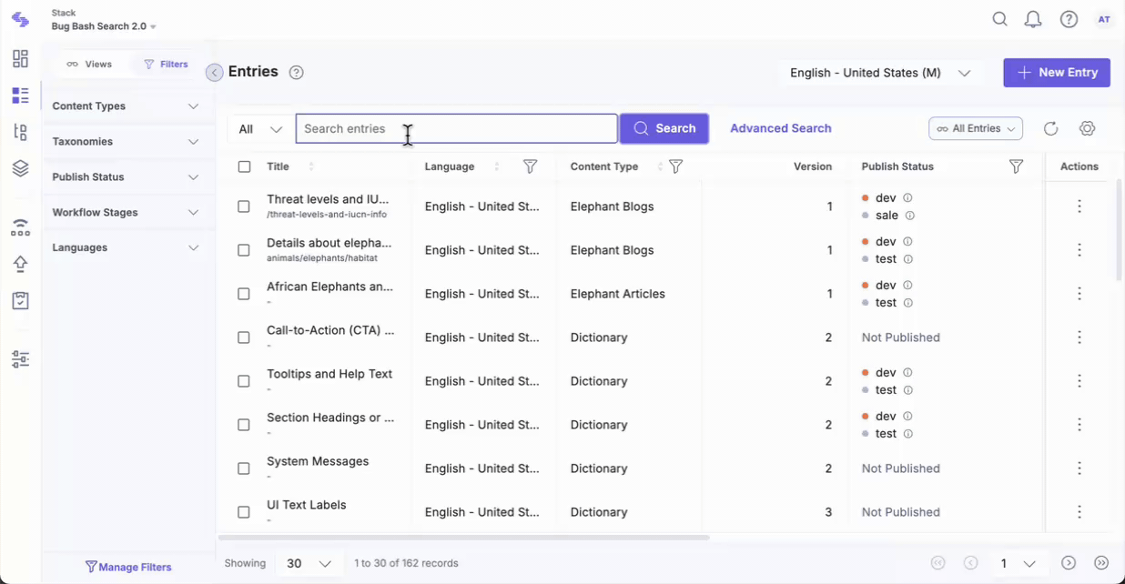Open the help question mark in header
The width and height of the screenshot is (1125, 584).
tap(1069, 19)
